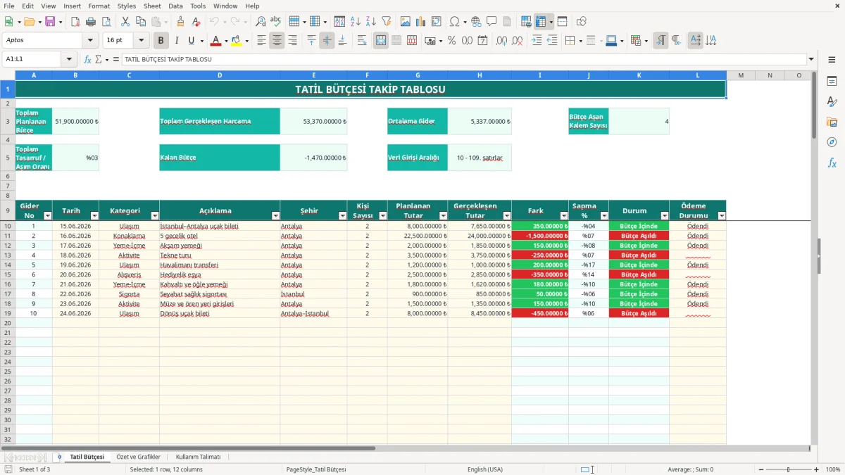Select column header D
This screenshot has height=475, width=845.
click(220, 75)
